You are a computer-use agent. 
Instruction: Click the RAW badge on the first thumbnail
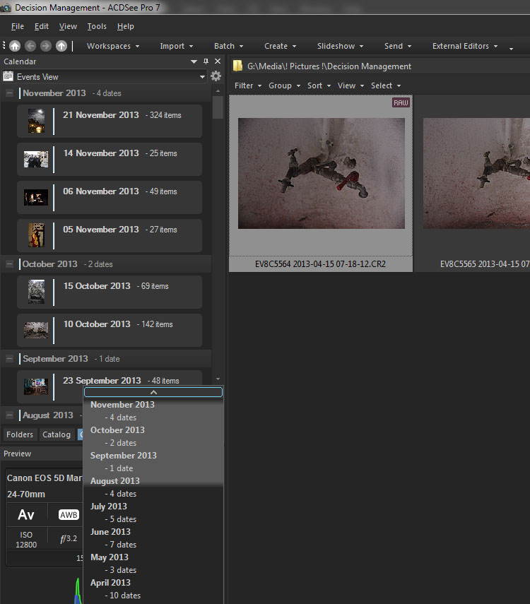(x=401, y=103)
